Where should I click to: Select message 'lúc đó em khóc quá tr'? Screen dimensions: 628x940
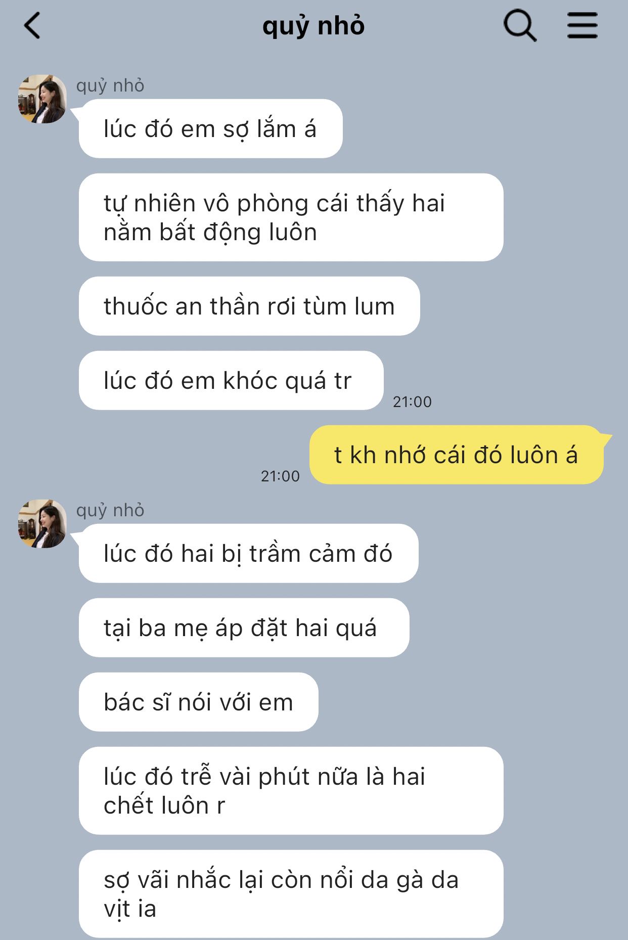[231, 380]
